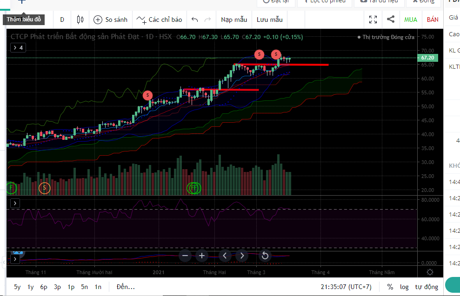The image size is (460, 296).
Task: Open the candlestick chart style selector
Action: (x=80, y=20)
